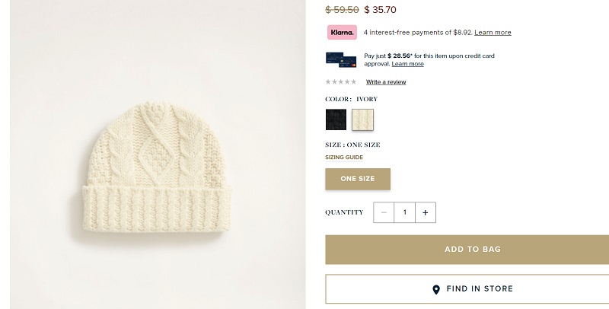Click the Find in Store button
Image resolution: width=609 pixels, height=309 pixels.
point(467,288)
